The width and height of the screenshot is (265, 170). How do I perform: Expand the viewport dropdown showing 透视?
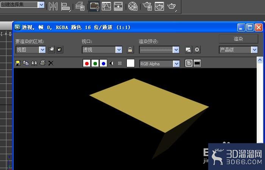[x=119, y=50]
